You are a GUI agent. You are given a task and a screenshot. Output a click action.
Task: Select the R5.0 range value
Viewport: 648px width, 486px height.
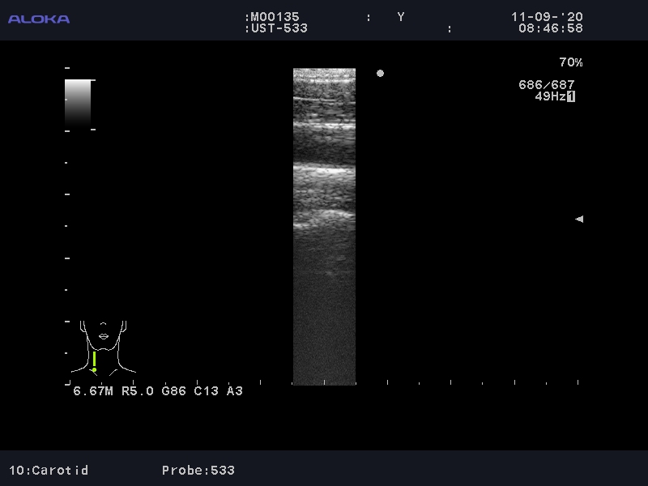point(138,391)
